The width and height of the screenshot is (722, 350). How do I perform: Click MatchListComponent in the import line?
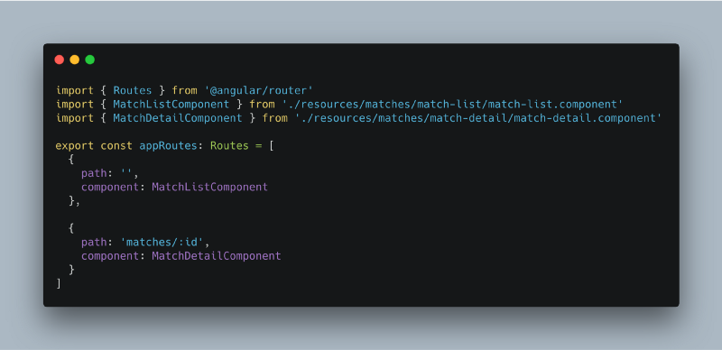point(171,105)
